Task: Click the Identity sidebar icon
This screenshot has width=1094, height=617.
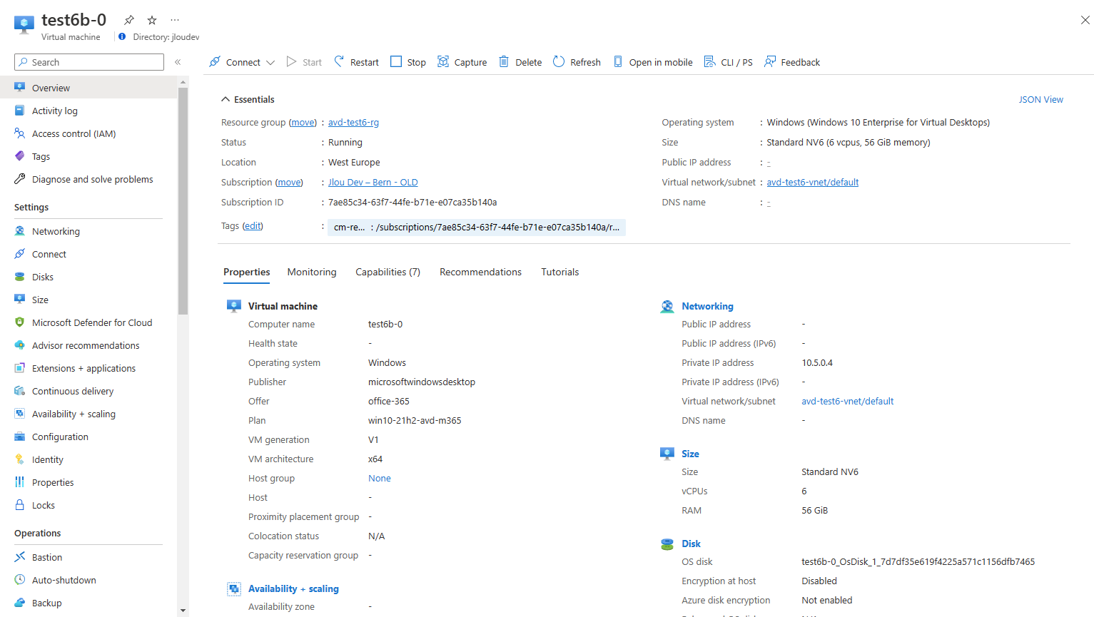Action: click(x=20, y=459)
